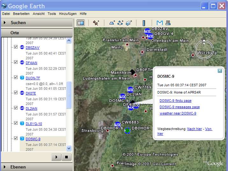This screenshot has width=228, height=171.
Task: Click the question icon beside DL8YQ-10
Action: [x=22, y=123]
